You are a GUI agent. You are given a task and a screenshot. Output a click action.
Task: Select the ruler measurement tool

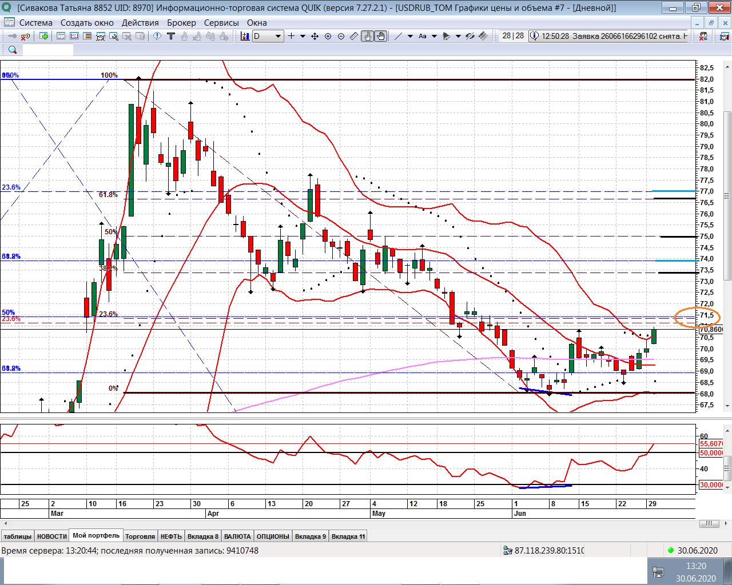354,36
